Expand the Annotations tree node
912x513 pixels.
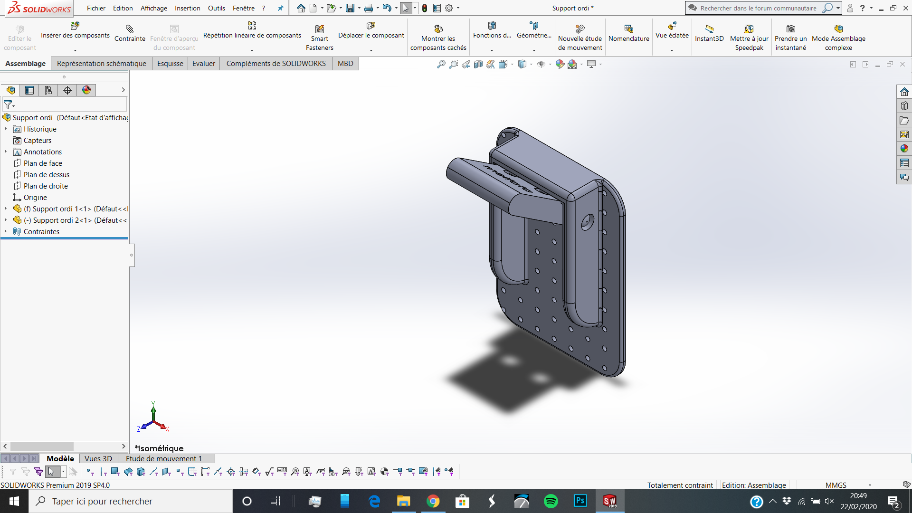[6, 152]
